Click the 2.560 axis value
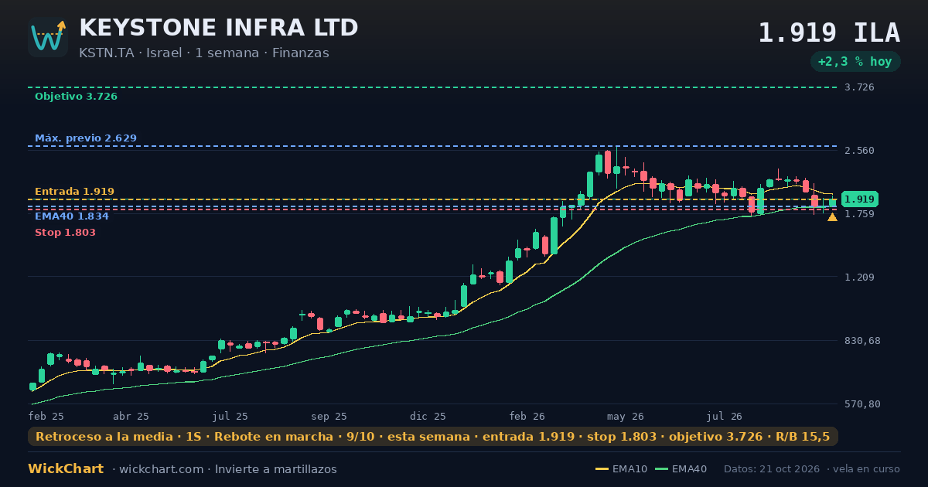The image size is (928, 487). (860, 151)
